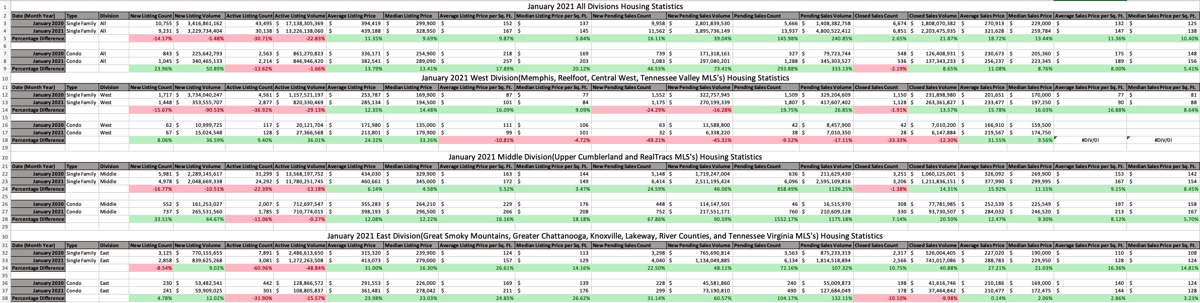Screen dimensions: 1200x303
Task: Select row header number 29
Action: [x=5, y=227]
